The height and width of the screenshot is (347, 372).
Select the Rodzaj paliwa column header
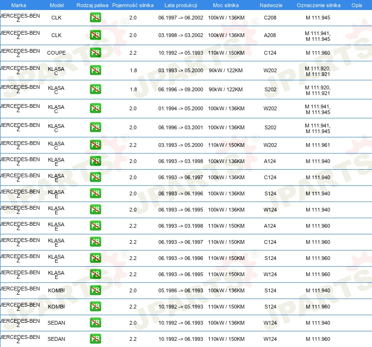[92, 5]
